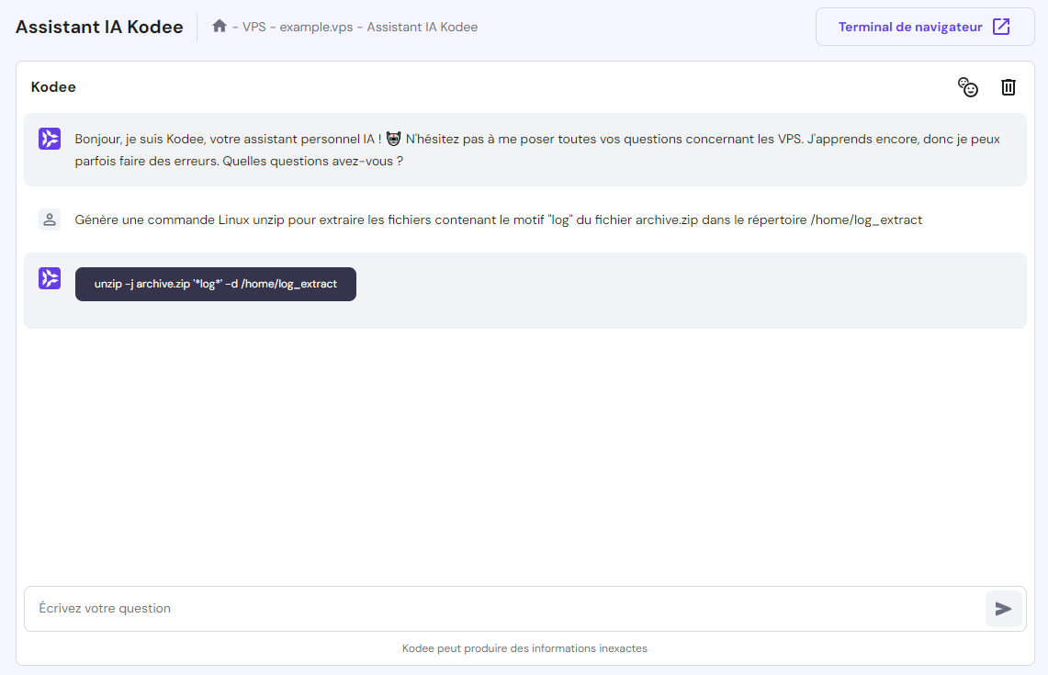Click the home icon in the breadcrumb
1048x675 pixels.
220,27
